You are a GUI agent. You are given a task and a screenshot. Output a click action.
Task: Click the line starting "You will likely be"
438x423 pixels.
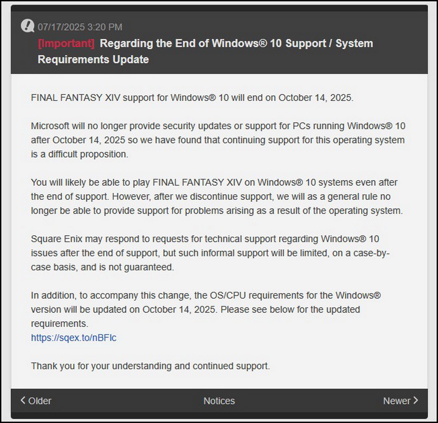[214, 182]
